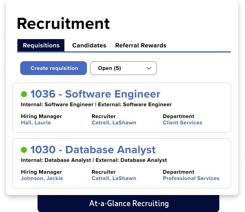
Task: Open requisition 1036 - Software Engineer
Action: [95, 94]
